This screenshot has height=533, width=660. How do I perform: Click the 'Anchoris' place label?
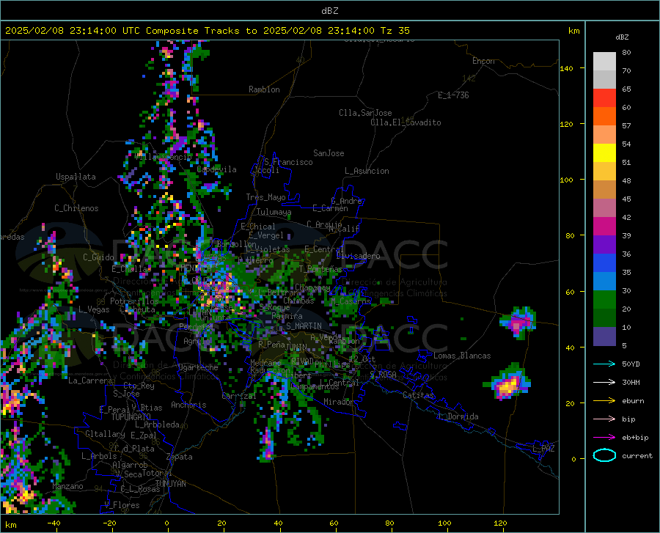point(188,405)
